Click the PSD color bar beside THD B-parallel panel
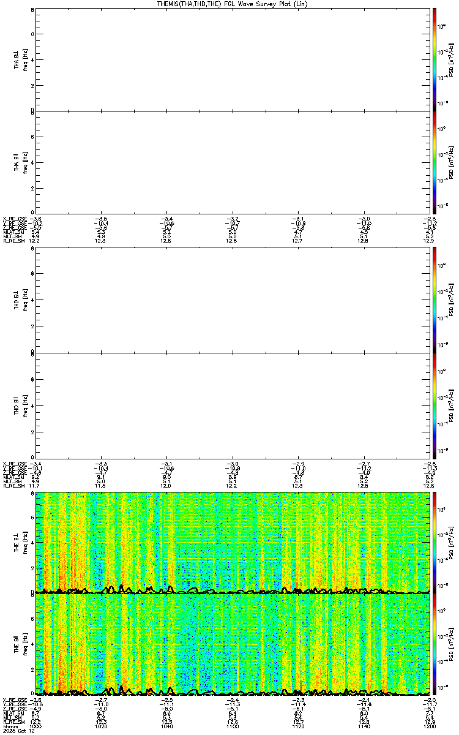Image resolution: width=459 pixels, height=735 pixels. [x=435, y=404]
